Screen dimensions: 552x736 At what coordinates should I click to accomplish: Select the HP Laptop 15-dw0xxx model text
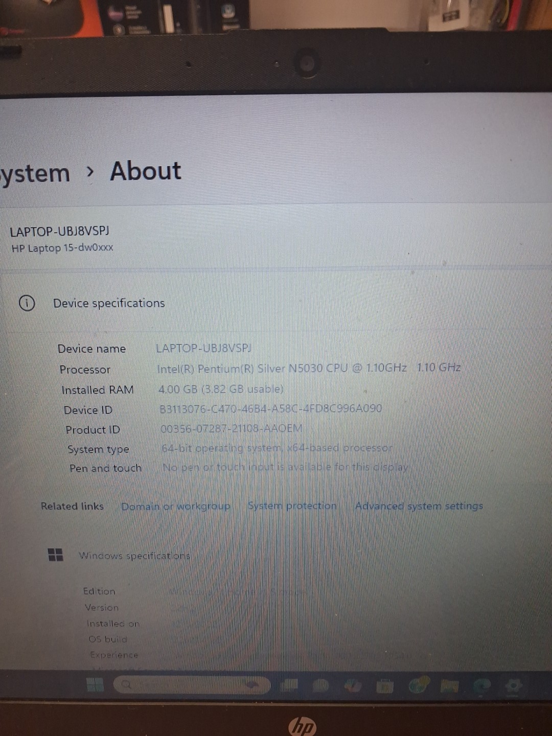click(62, 248)
